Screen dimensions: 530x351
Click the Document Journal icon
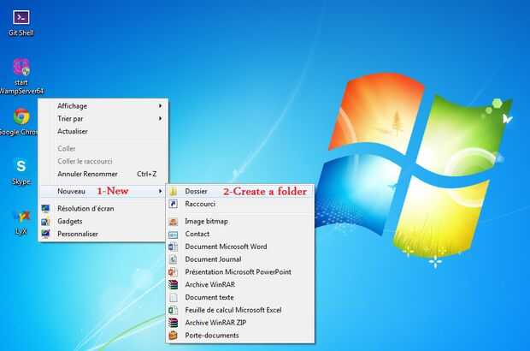click(x=173, y=259)
